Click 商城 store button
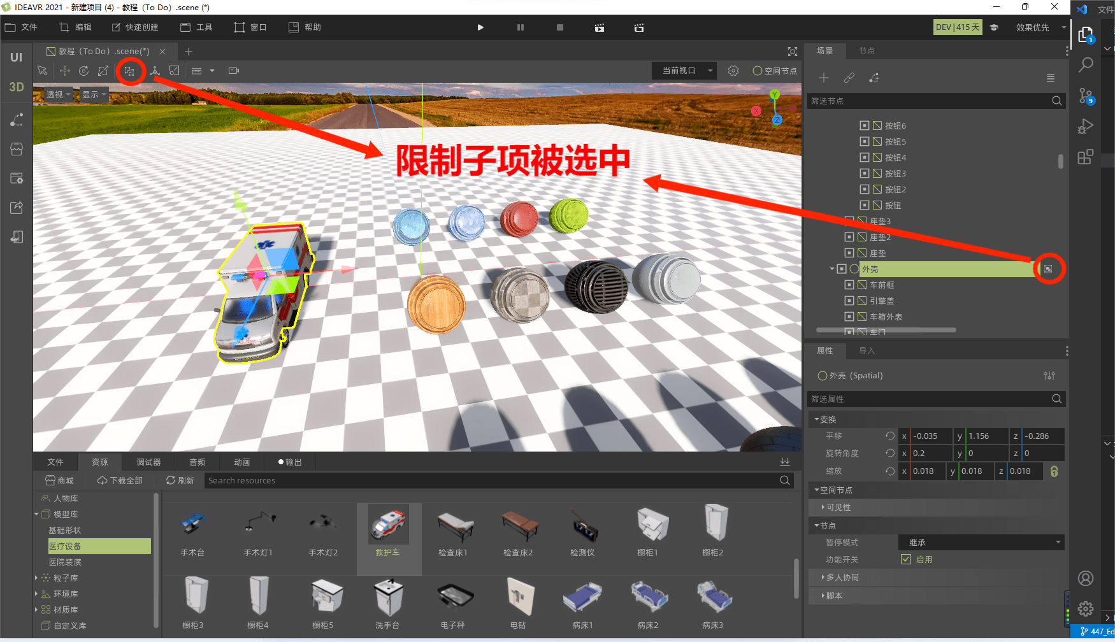 tap(59, 480)
